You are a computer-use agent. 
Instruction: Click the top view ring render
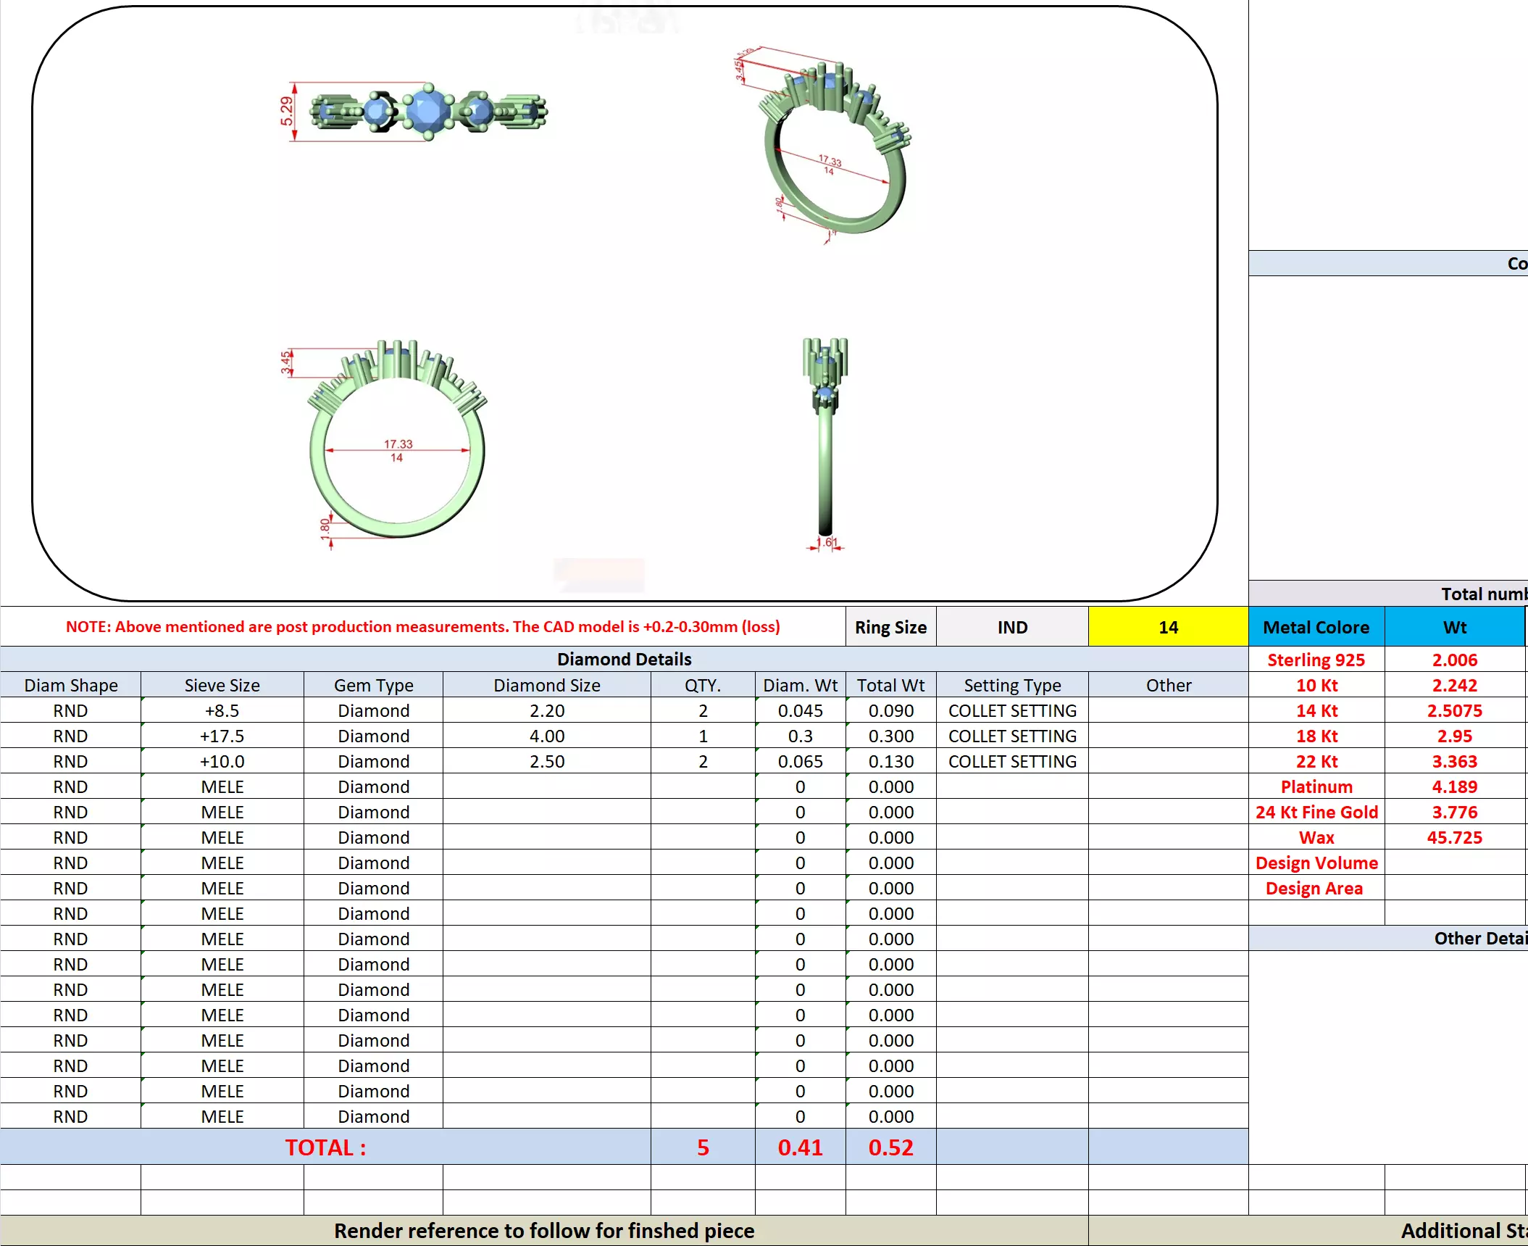(427, 112)
